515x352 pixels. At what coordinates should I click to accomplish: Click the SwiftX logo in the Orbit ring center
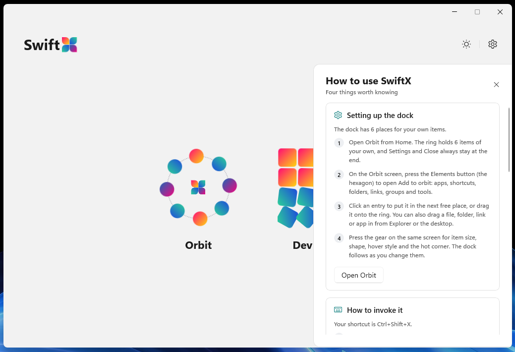[198, 187]
